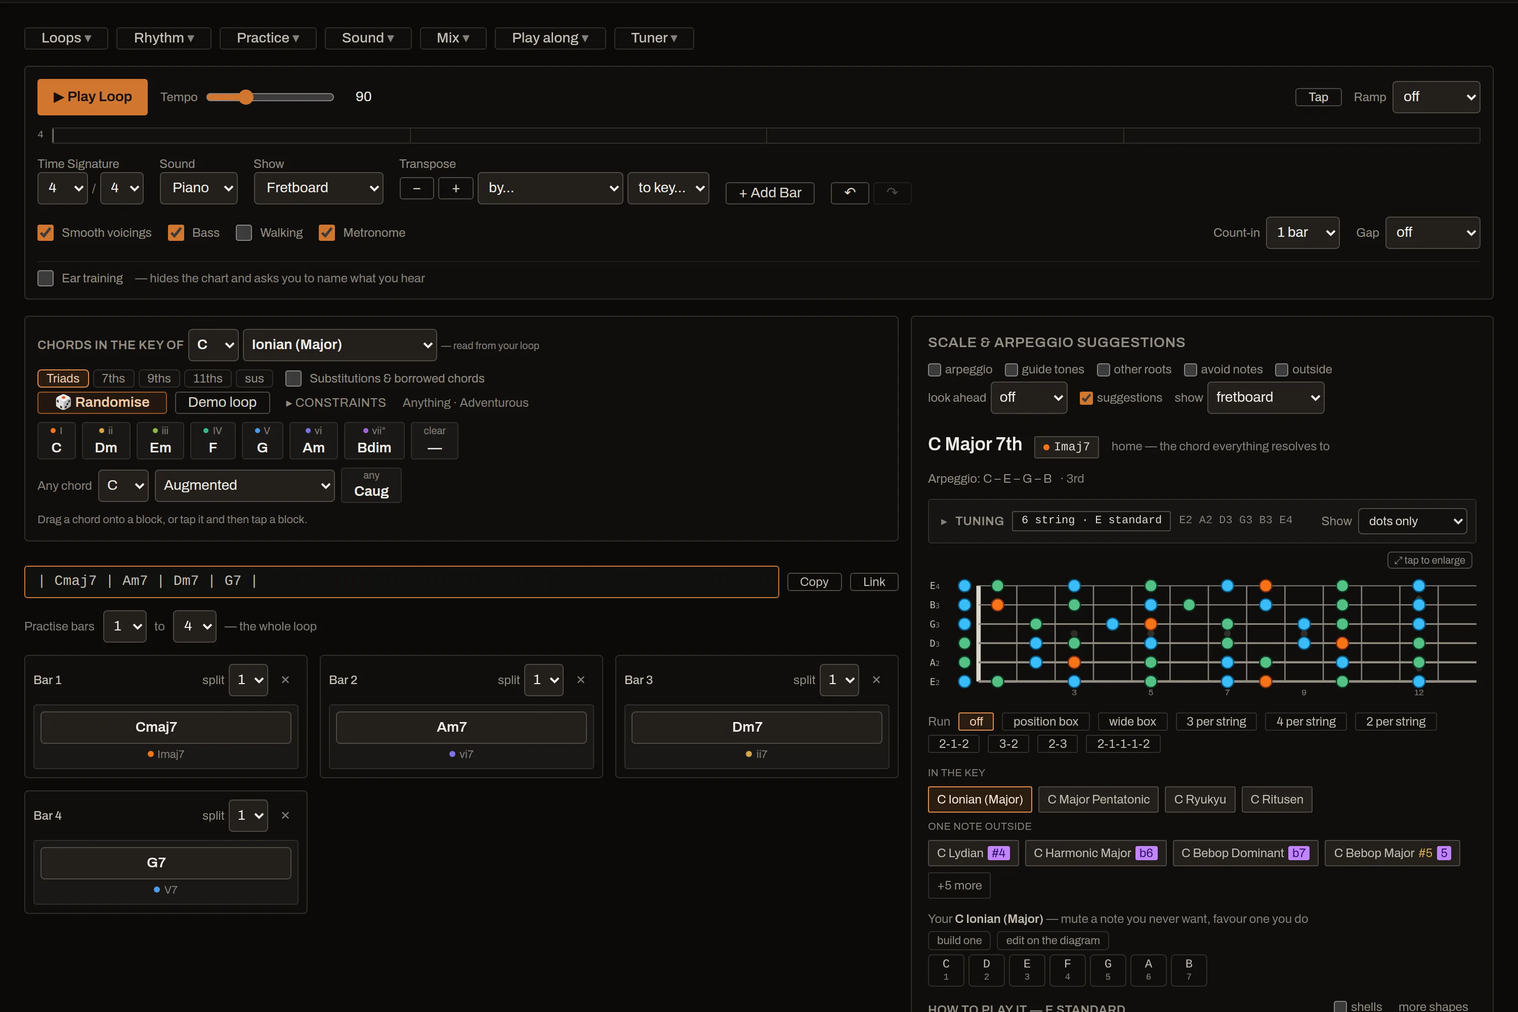1518x1012 pixels.
Task: Turn off the Metronome checkbox
Action: tap(326, 232)
